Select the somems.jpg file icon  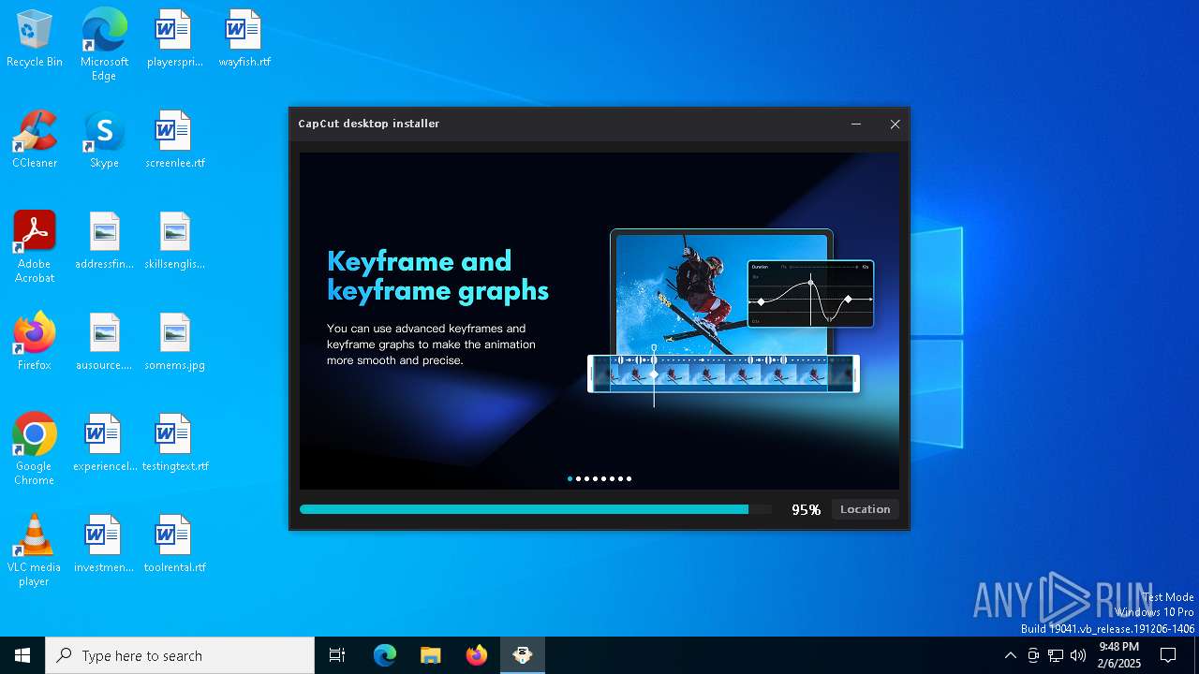pos(174,342)
